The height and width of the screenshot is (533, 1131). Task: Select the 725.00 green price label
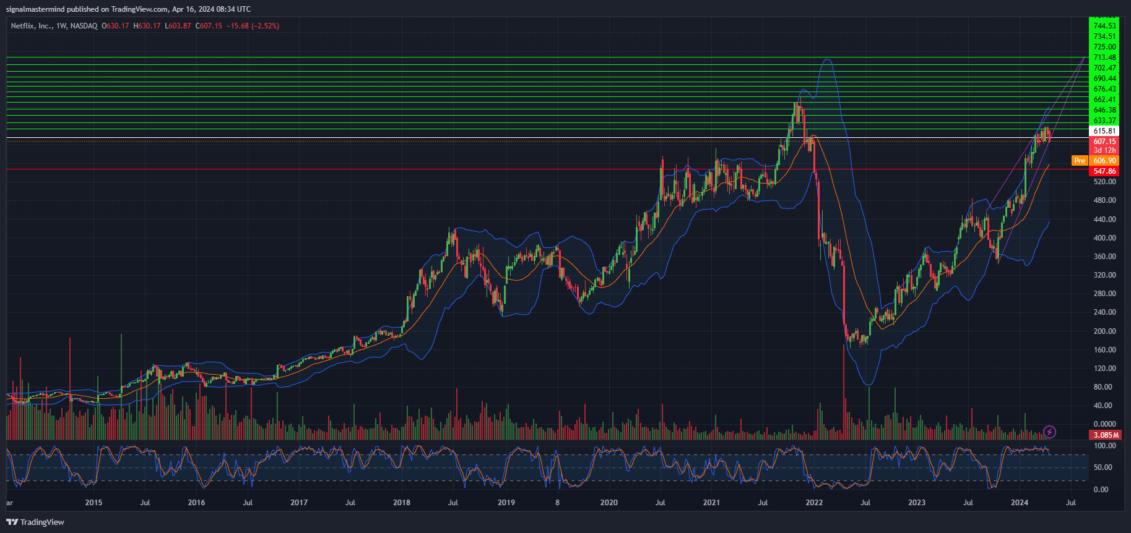click(1104, 47)
